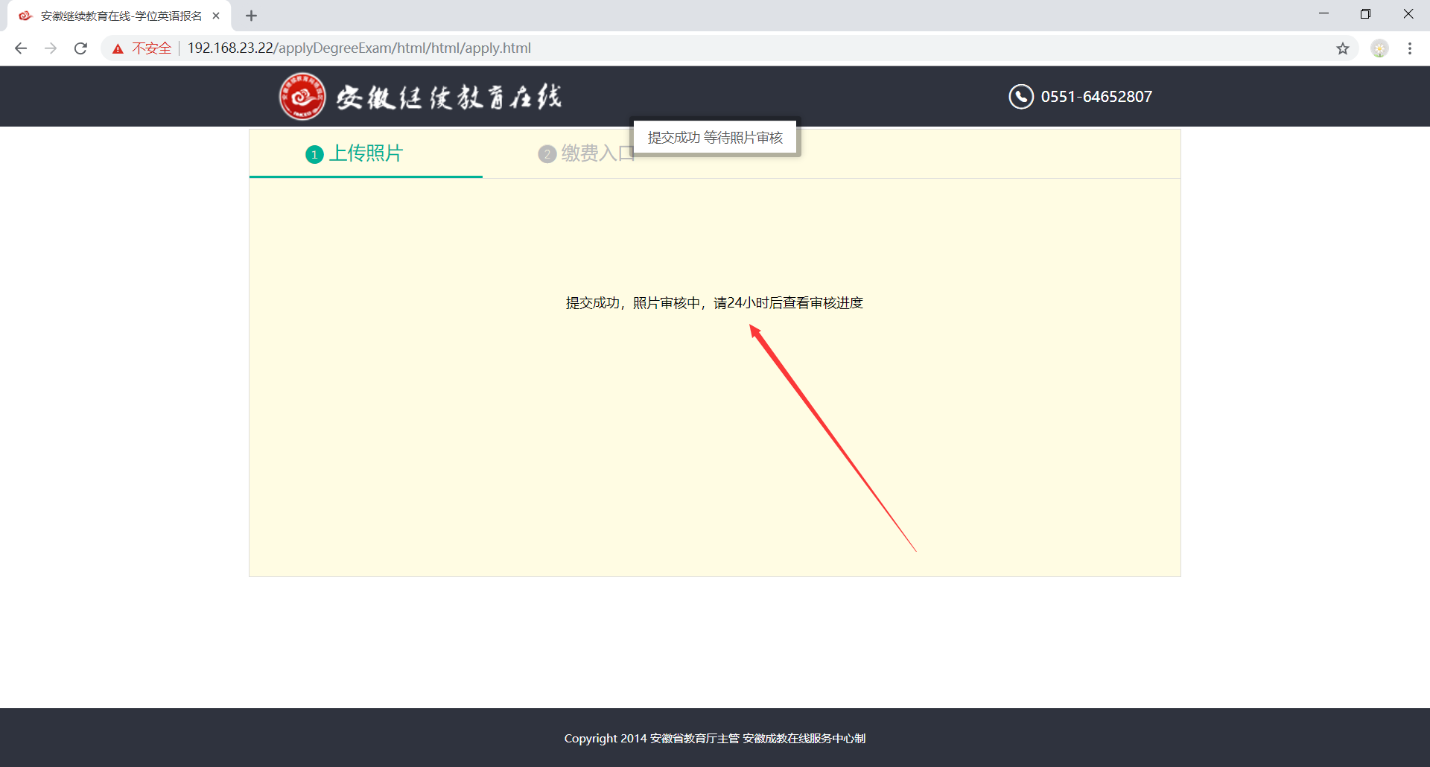Click the green step 1 number badge

click(x=314, y=154)
